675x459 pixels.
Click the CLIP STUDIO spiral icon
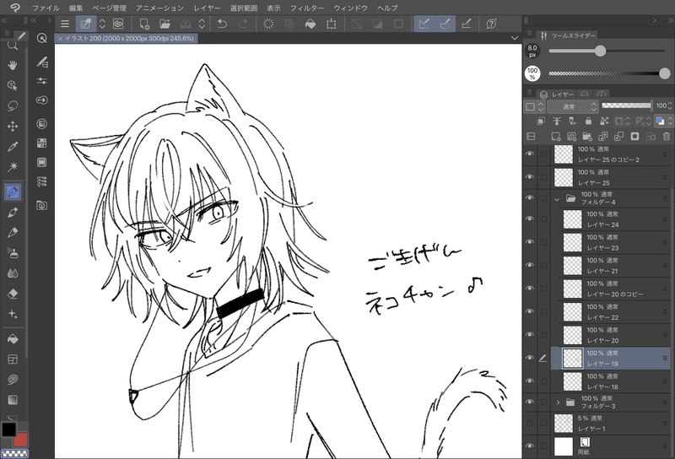118,24
